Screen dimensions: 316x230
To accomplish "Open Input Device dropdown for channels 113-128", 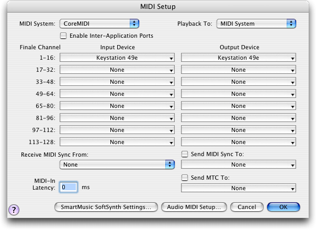I will point(117,142).
